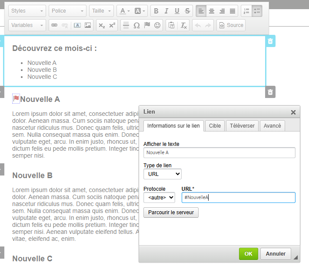The width and height of the screenshot is (309, 270).
Task: Open the special character Omega tool
Action: click(136, 25)
